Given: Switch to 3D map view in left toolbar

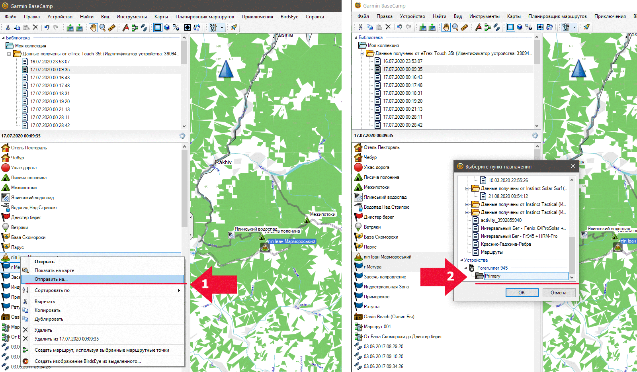Looking at the screenshot, I should (x=167, y=27).
